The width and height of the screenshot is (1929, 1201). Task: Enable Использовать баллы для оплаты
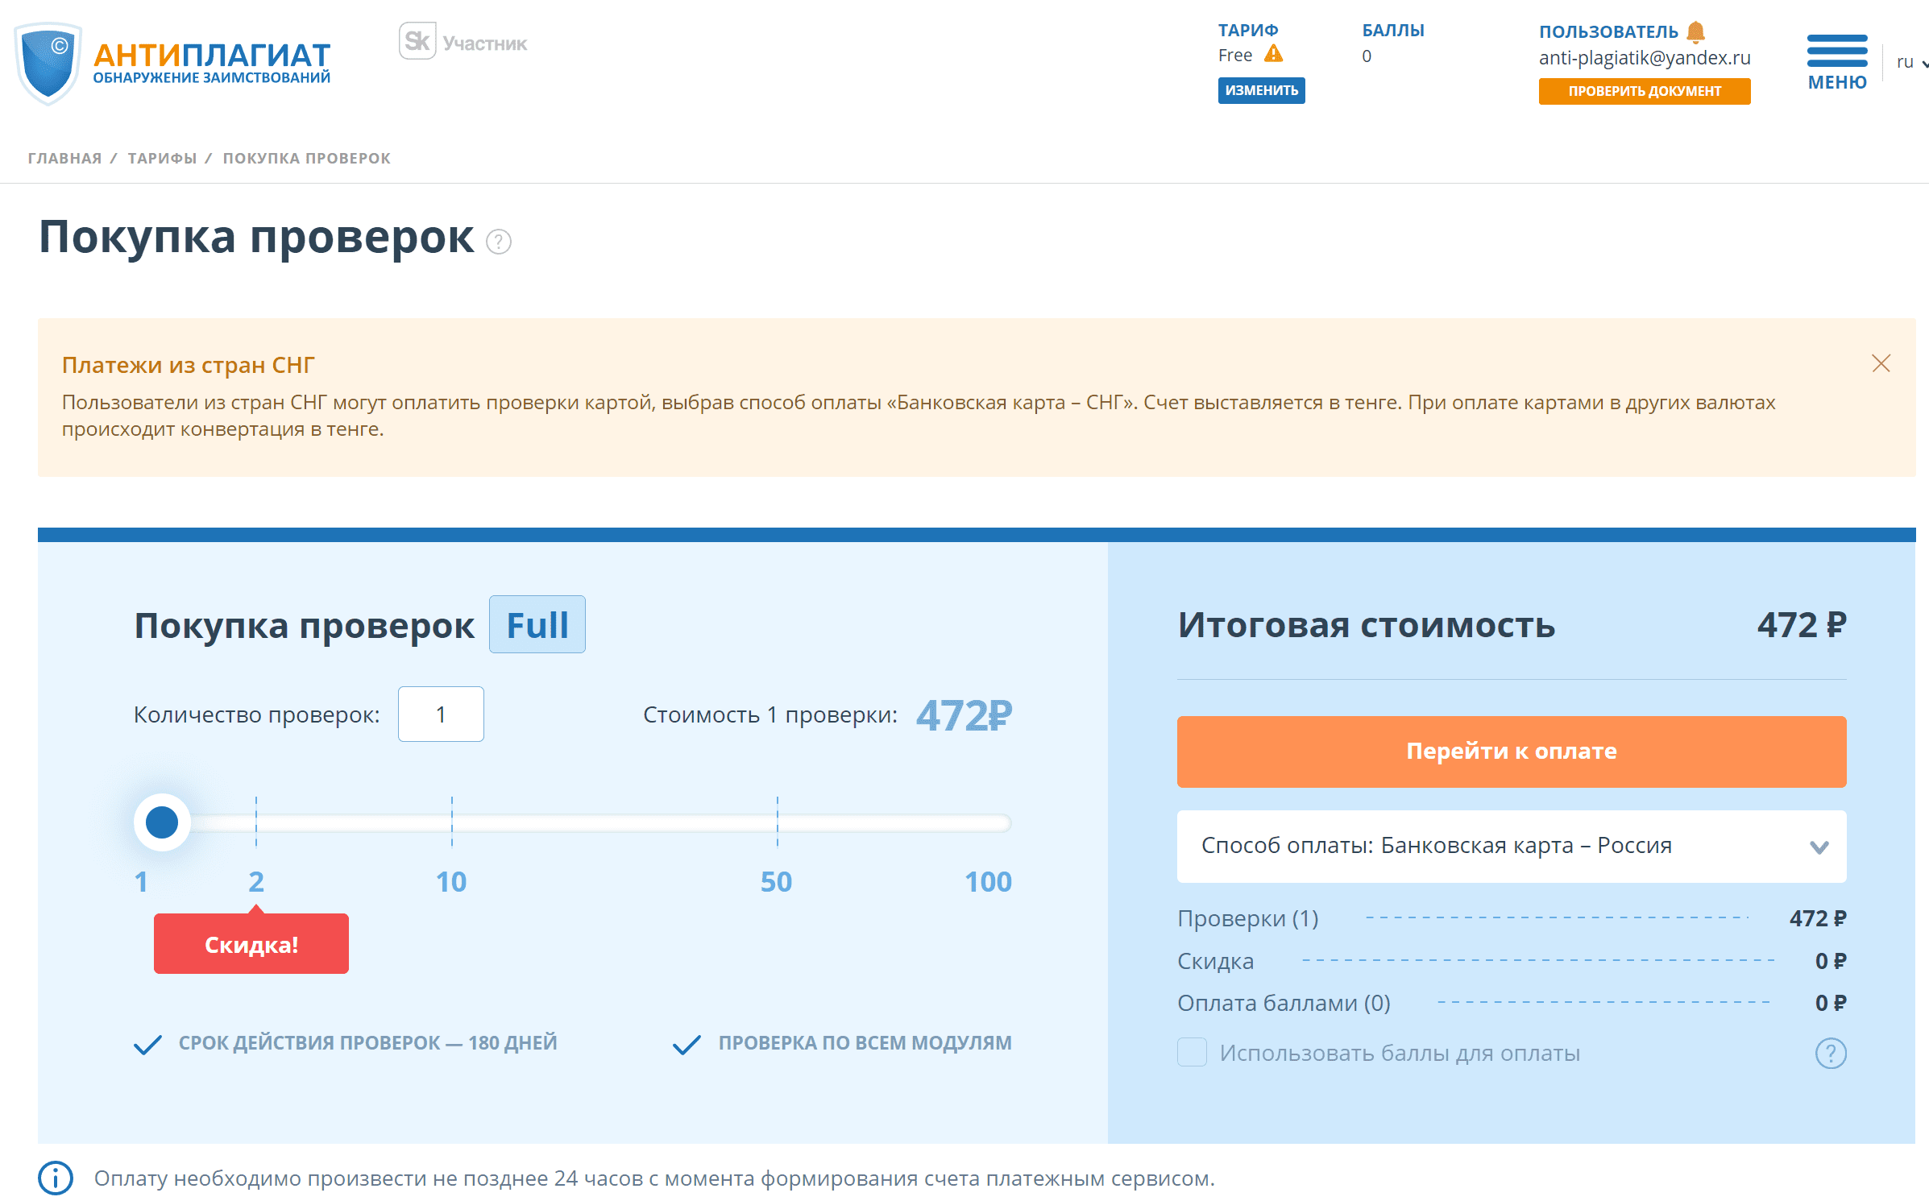coord(1192,1052)
